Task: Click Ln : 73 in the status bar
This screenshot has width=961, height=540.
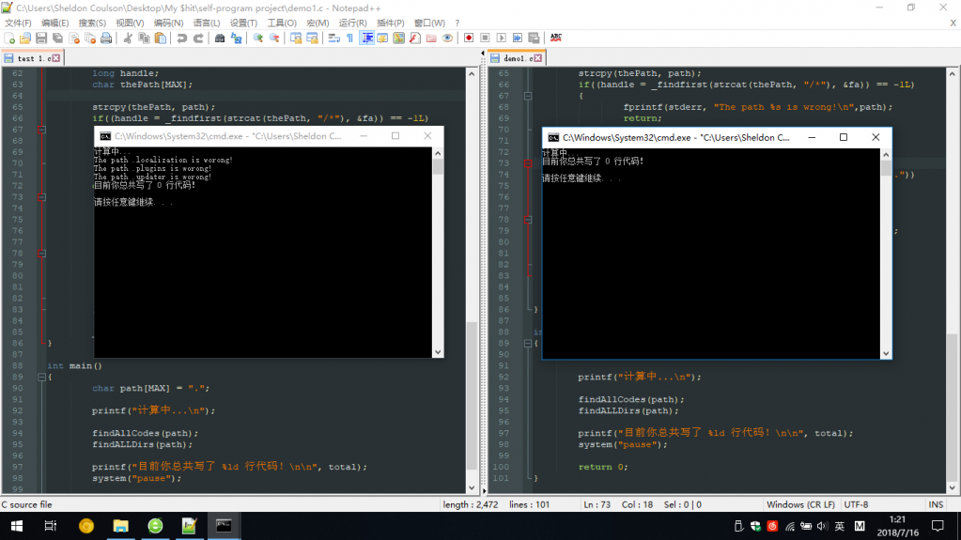Action: (x=597, y=504)
